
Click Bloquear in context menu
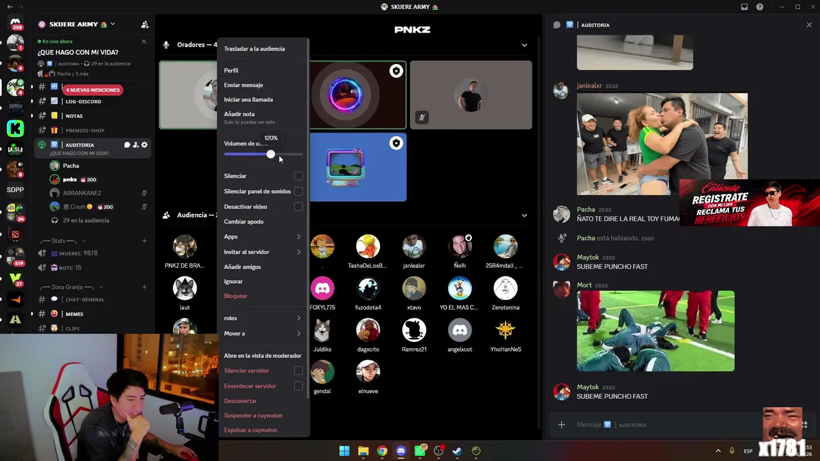tap(236, 296)
